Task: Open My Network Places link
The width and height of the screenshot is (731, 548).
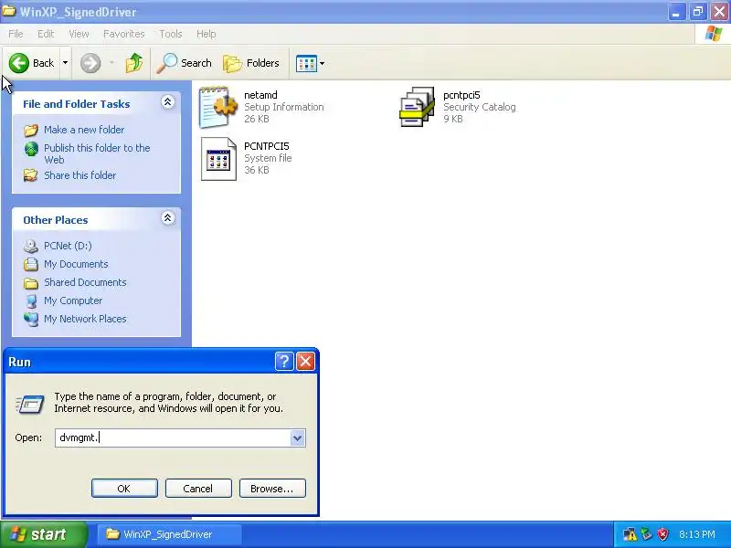Action: coord(85,319)
